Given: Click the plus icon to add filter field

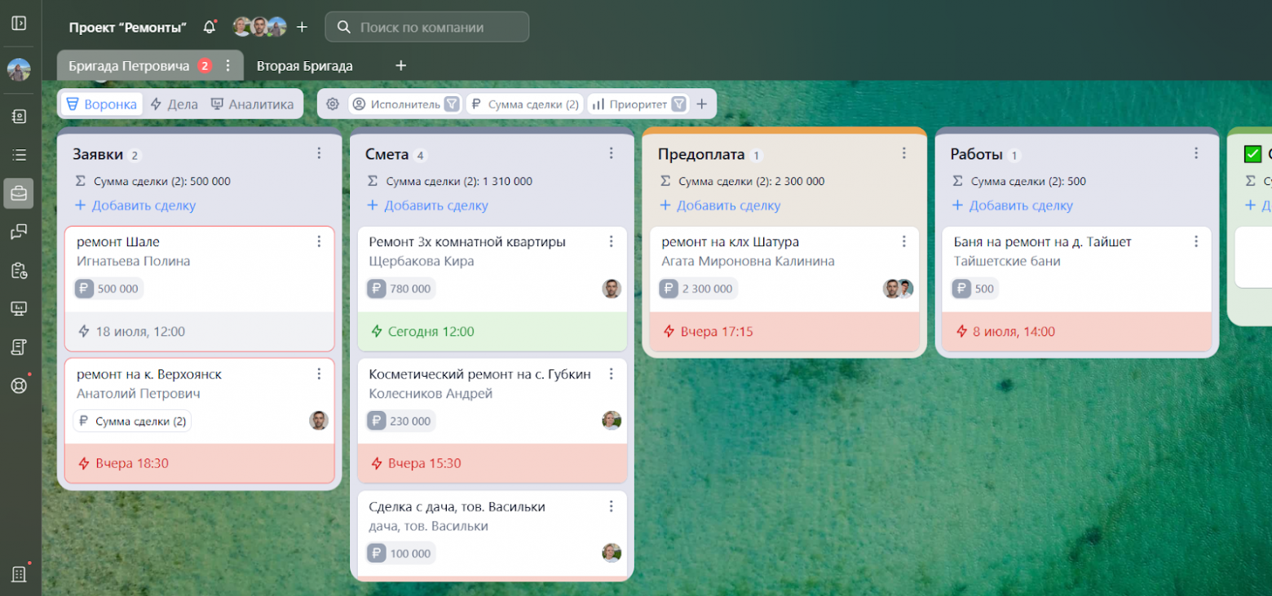Looking at the screenshot, I should (x=701, y=104).
